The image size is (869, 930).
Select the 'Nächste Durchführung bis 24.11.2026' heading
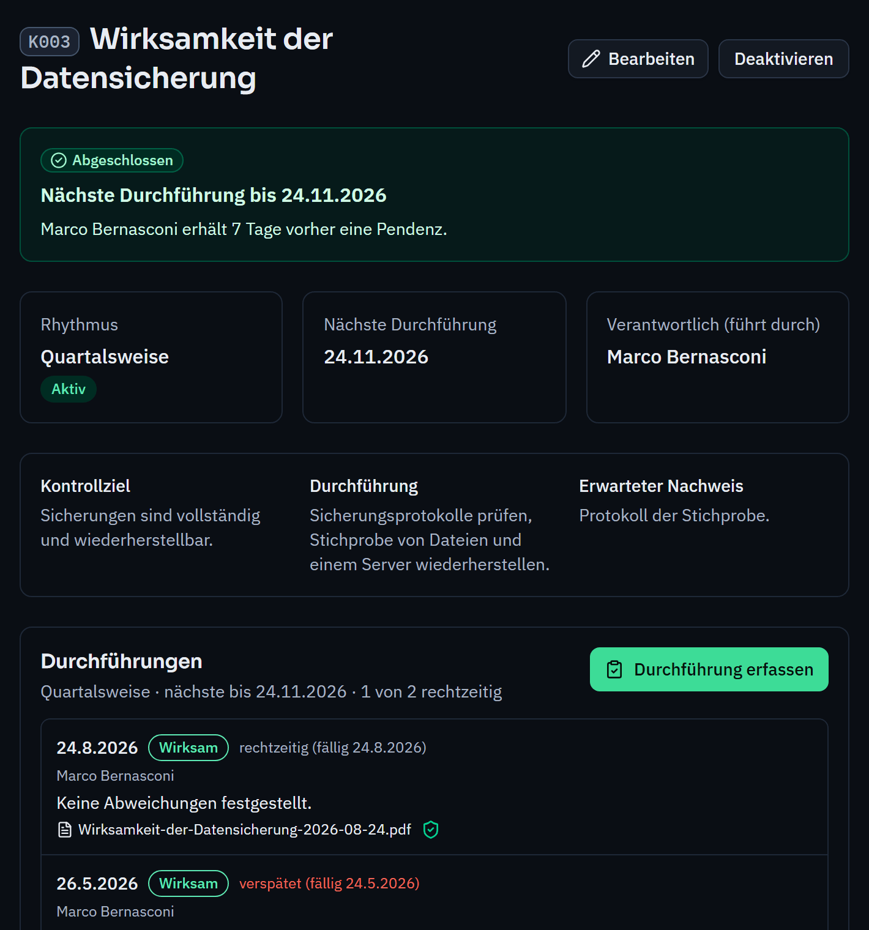[214, 195]
